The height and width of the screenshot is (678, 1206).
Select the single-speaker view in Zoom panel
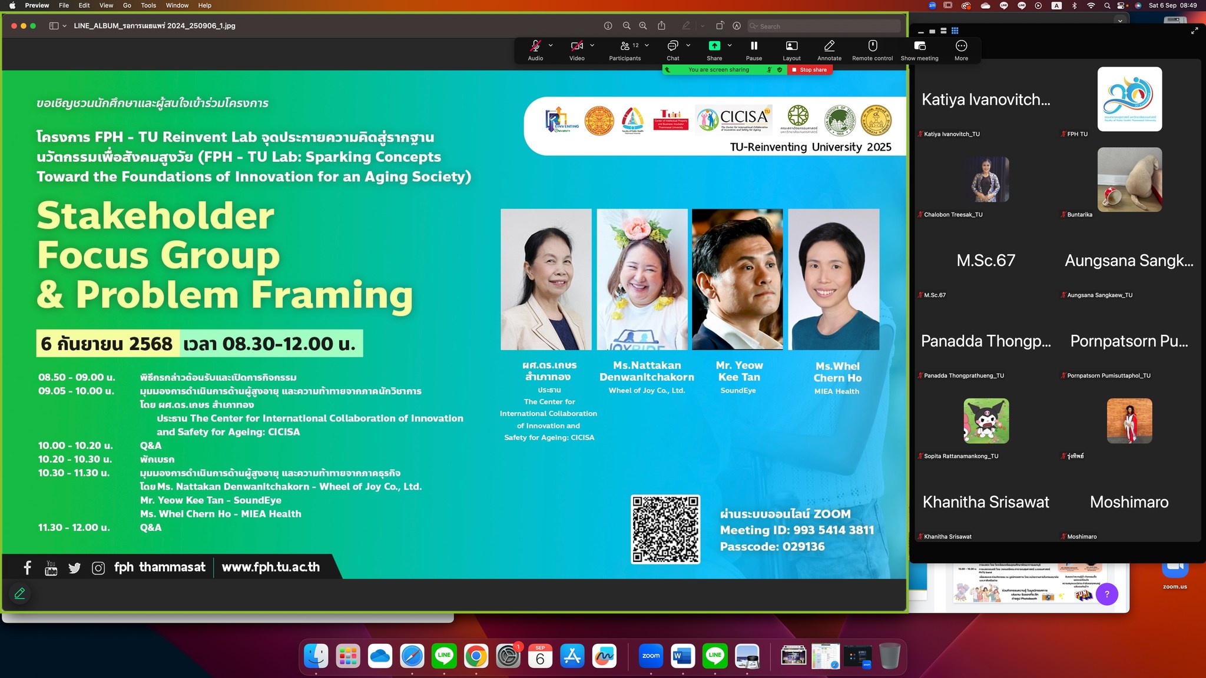[x=932, y=31]
